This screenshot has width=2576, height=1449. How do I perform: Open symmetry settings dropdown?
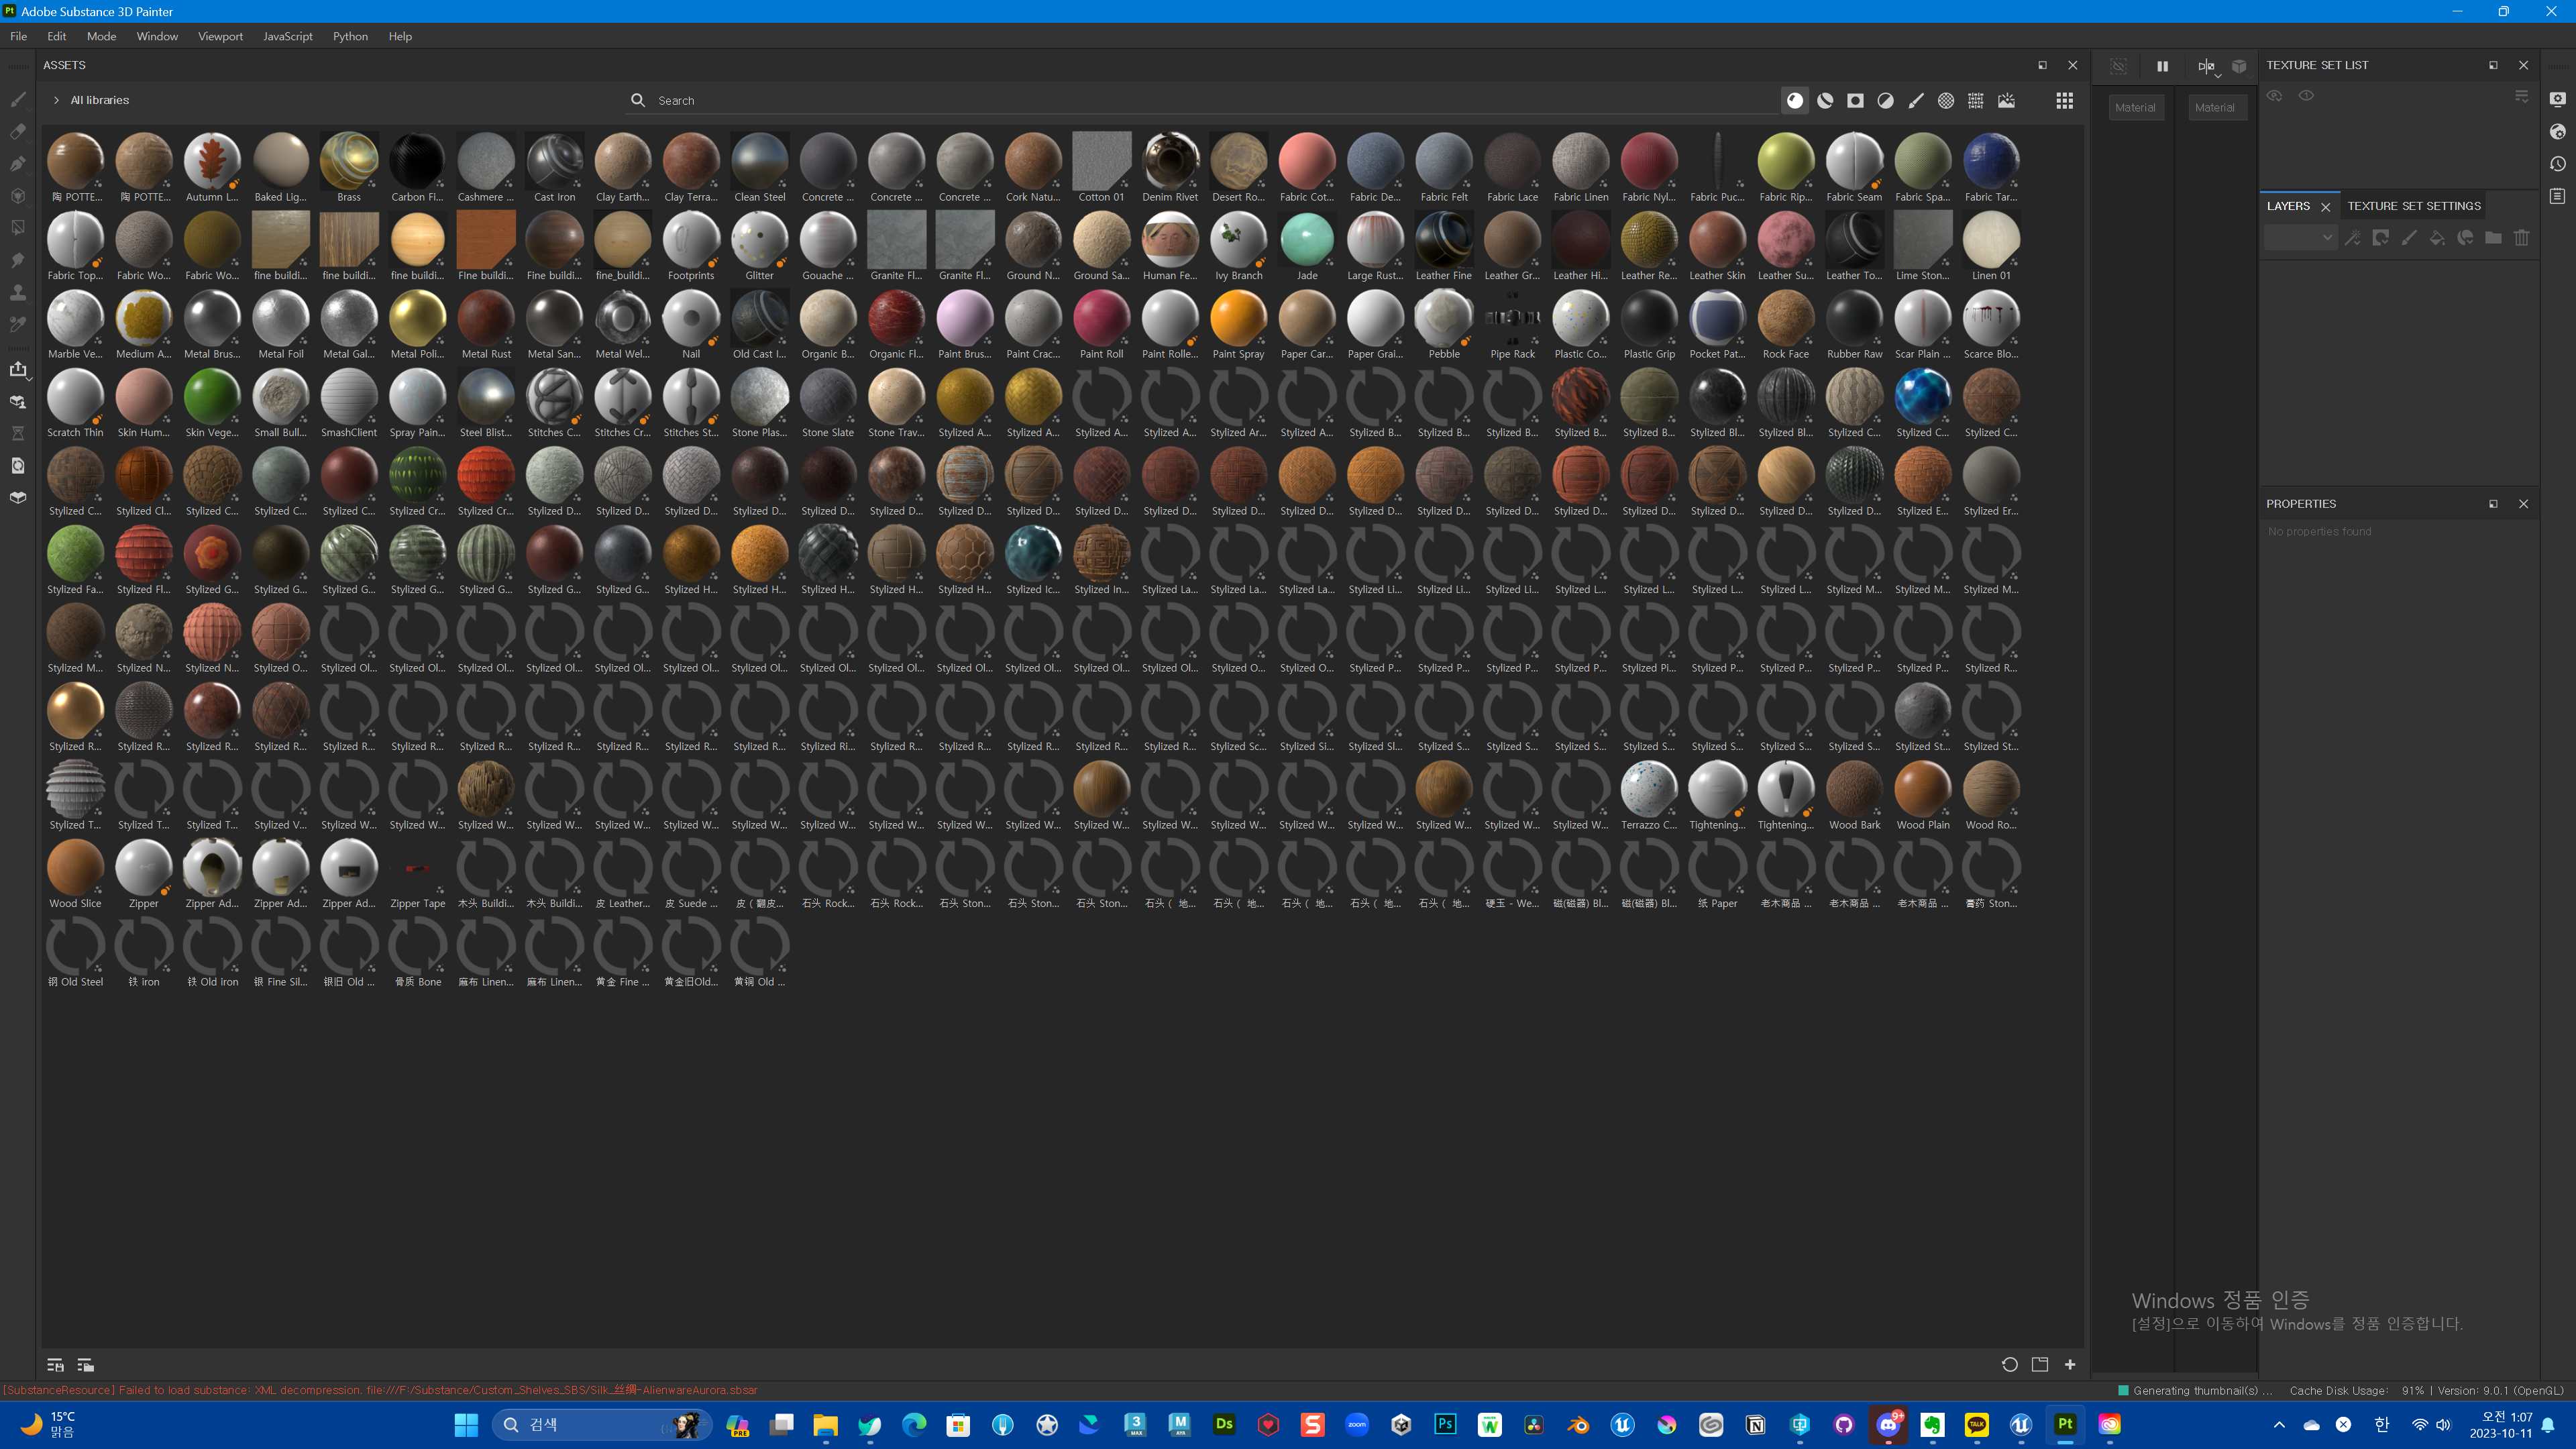click(2217, 76)
